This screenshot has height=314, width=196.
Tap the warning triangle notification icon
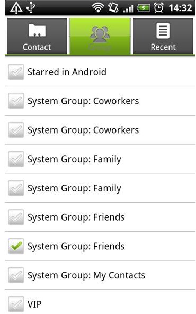pyautogui.click(x=16, y=8)
